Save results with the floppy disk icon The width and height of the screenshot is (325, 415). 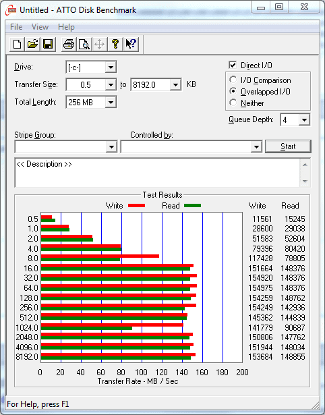coord(48,44)
